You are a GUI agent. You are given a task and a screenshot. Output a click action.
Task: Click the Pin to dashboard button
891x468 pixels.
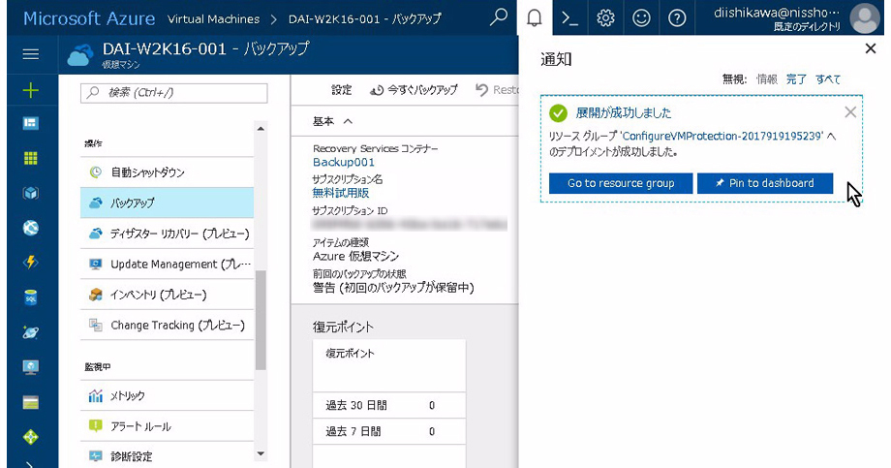[765, 183]
